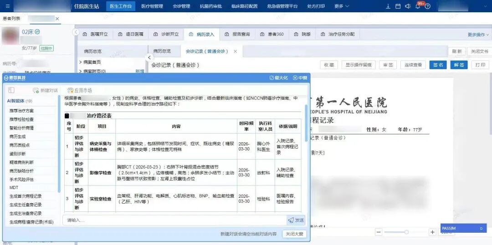Maximize the AI assistant panel via 最大化
492x245 pixels.
tap(279, 78)
